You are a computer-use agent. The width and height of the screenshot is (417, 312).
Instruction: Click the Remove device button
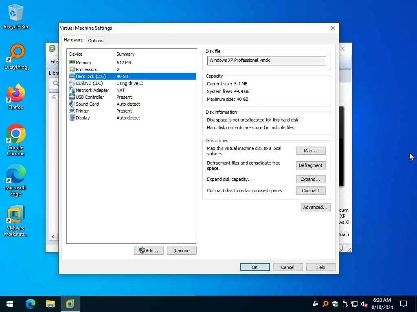point(182,251)
